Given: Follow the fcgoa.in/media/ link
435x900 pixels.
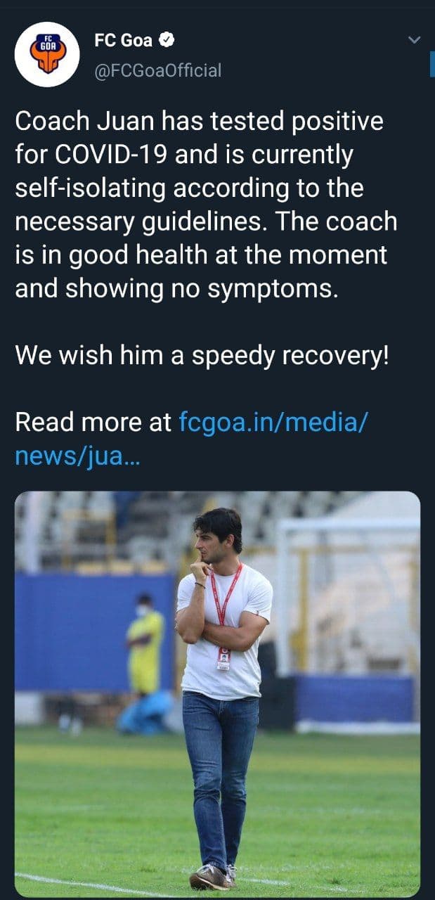Looking at the screenshot, I should coord(273,423).
